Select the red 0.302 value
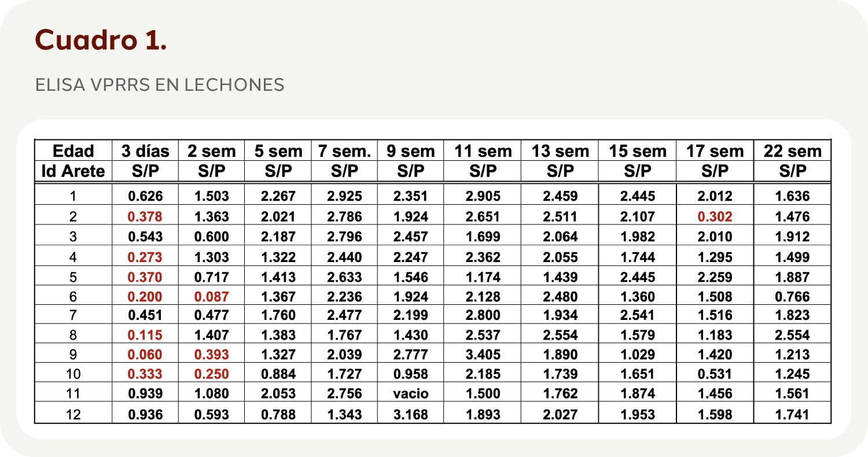 [x=715, y=217]
